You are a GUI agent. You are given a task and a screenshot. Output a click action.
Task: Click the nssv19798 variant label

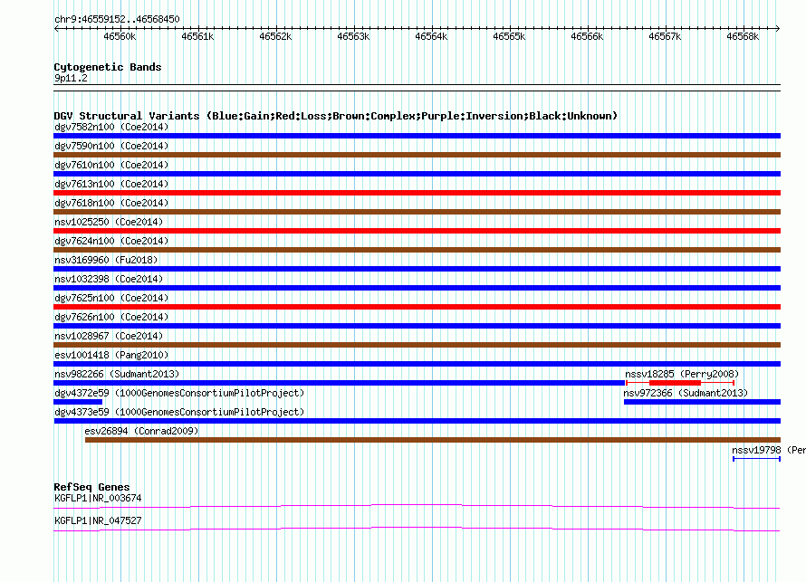pos(769,450)
